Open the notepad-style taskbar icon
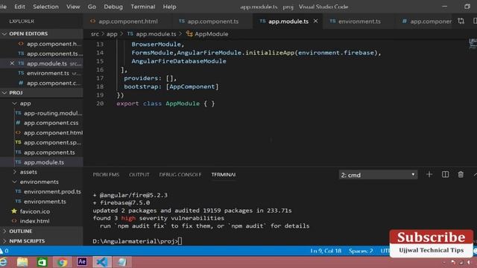The image size is (477, 268). [x=122, y=262]
